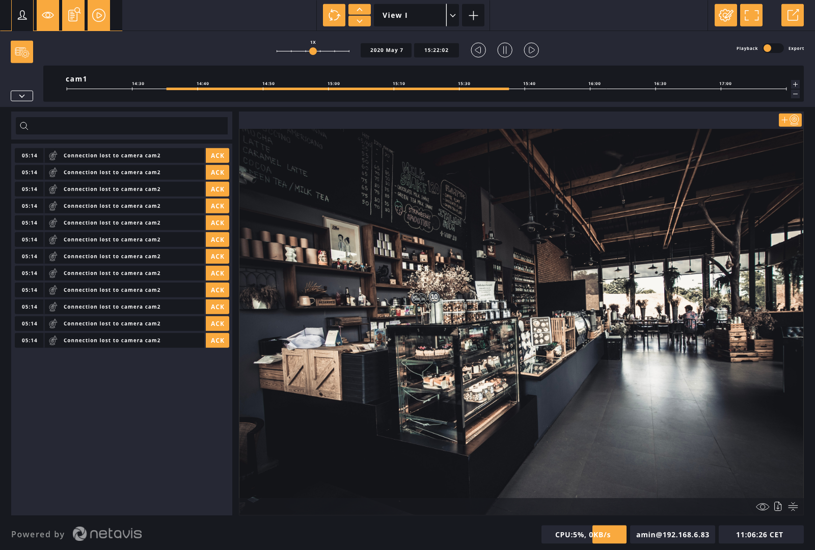Click the amin@192.168.6.83 user status
The height and width of the screenshot is (550, 815).
click(x=672, y=535)
